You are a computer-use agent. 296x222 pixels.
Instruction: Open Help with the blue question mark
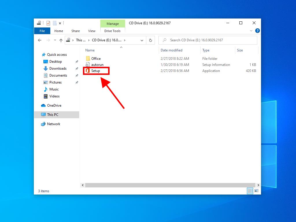point(257,31)
